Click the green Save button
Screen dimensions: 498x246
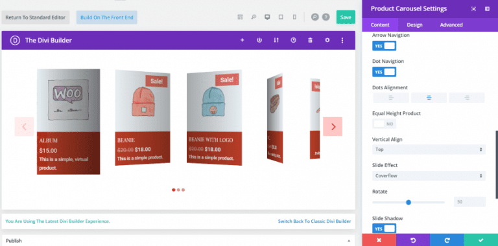[x=346, y=17]
